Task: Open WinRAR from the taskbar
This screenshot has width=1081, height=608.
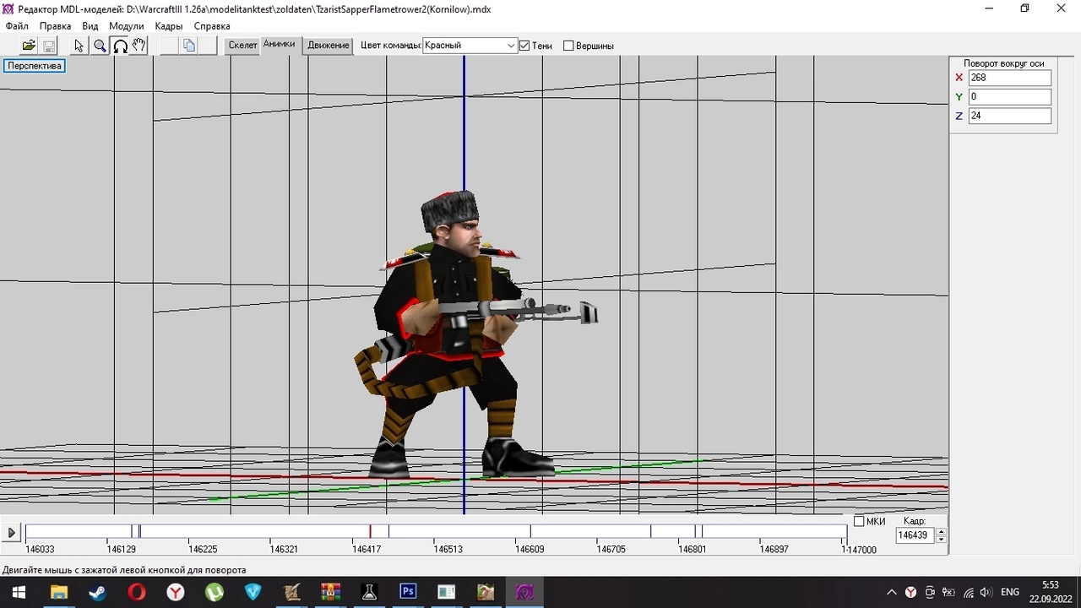Action: coord(330,592)
